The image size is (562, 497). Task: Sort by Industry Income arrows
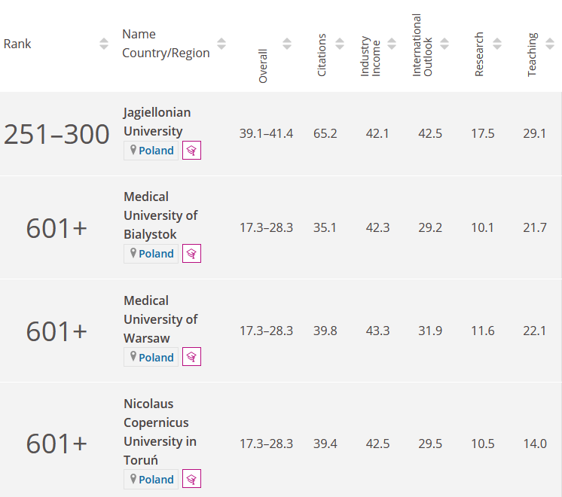coord(392,44)
